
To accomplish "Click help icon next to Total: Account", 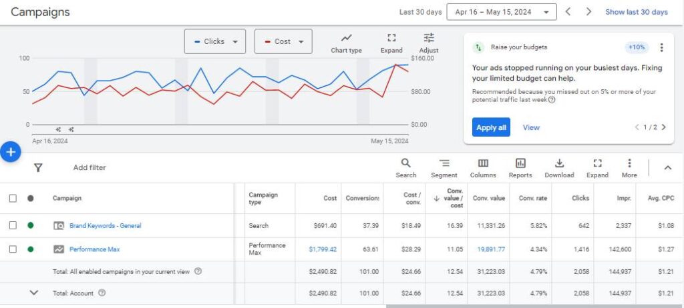I will (102, 293).
